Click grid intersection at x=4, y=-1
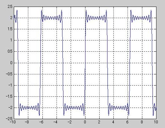The width and height of the screenshot is (165, 128). [x=113, y=85]
